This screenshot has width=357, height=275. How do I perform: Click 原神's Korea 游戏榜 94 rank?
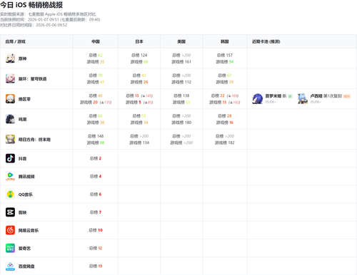click(225, 62)
